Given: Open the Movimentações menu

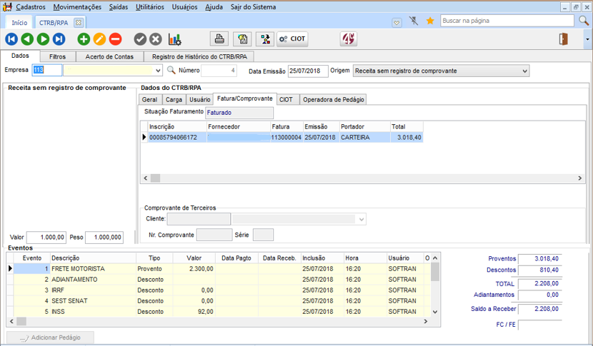Looking at the screenshot, I should [77, 6].
